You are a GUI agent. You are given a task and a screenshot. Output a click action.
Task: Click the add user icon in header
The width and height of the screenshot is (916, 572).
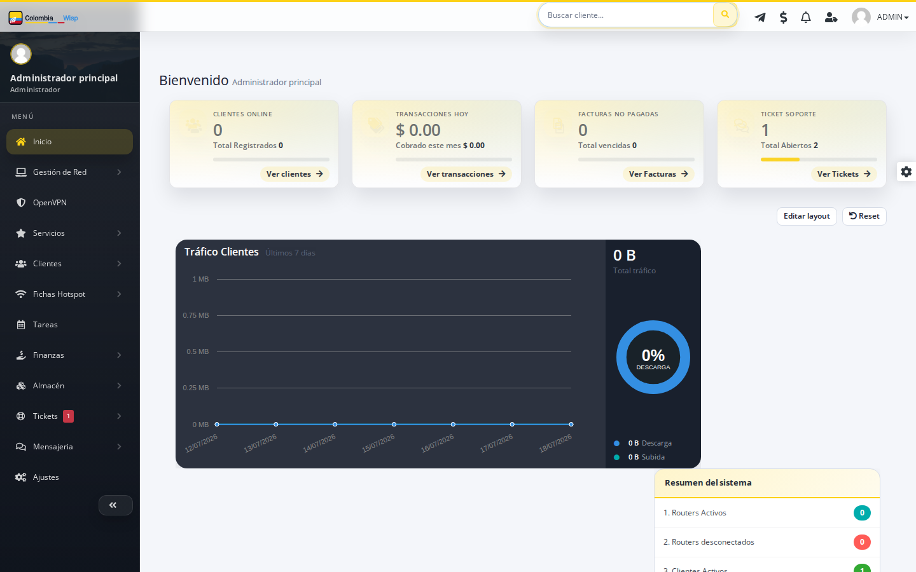tap(831, 17)
